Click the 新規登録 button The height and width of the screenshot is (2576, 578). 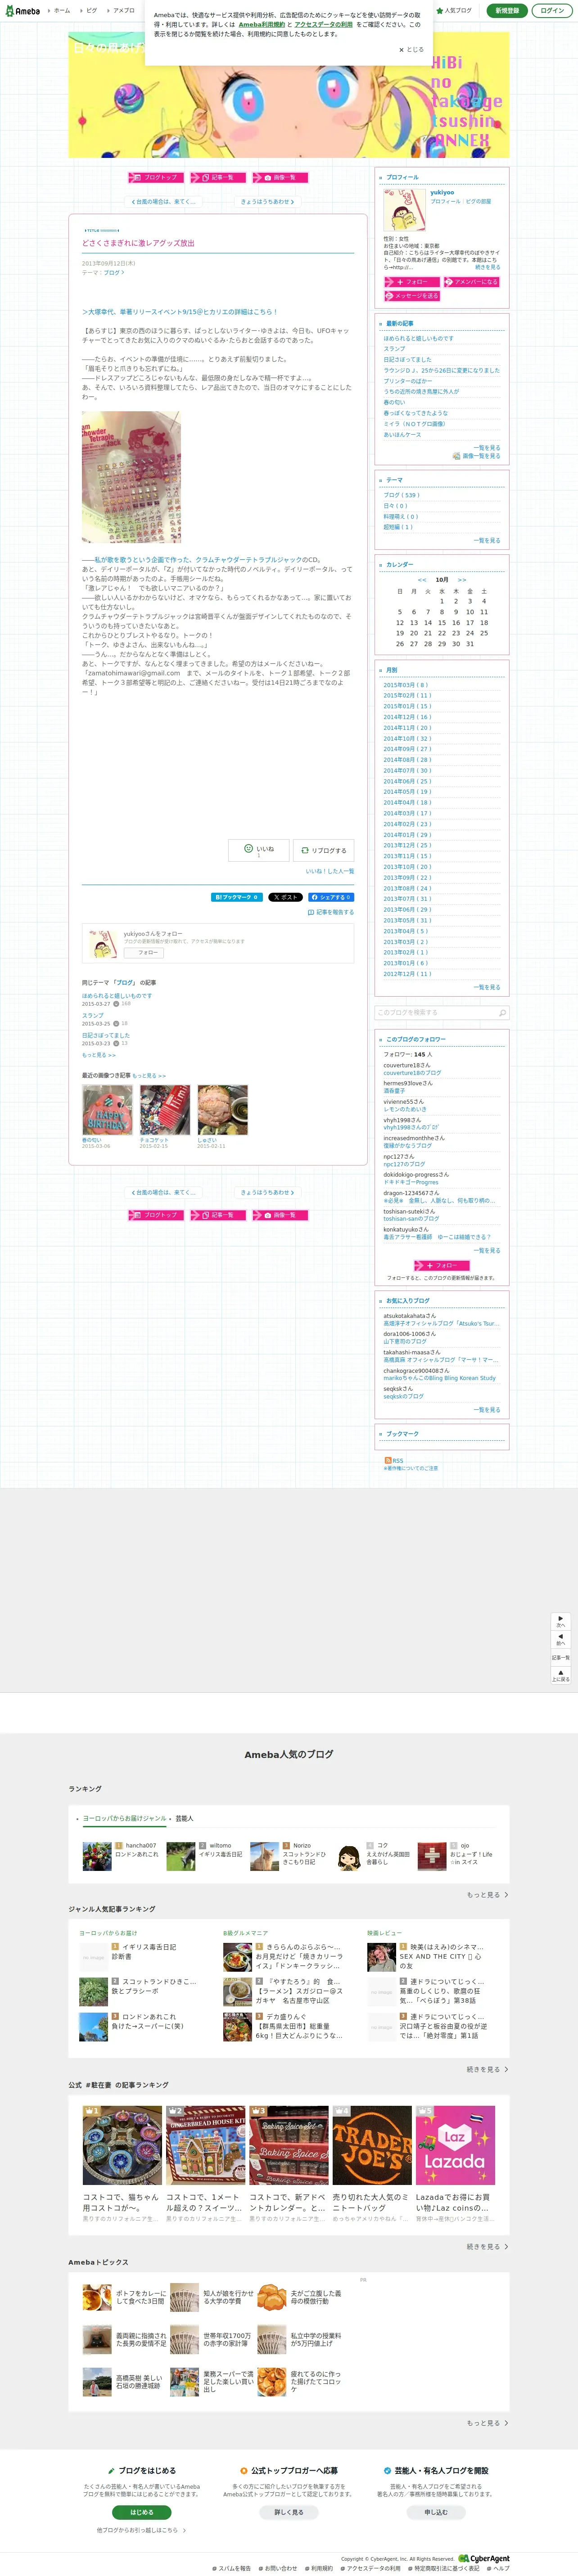tap(507, 10)
